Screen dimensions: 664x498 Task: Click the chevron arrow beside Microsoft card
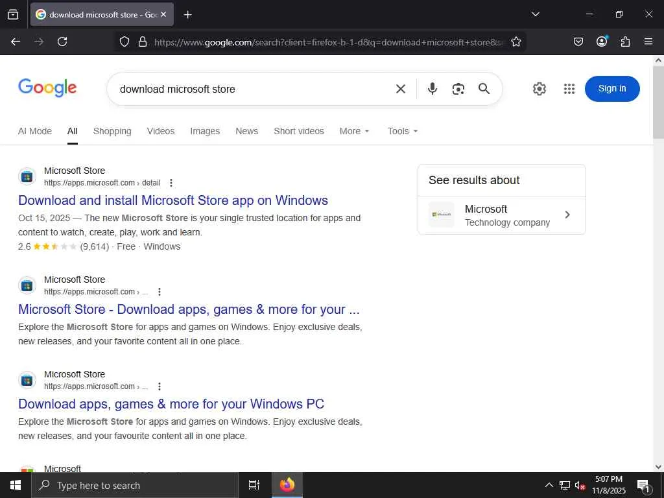[x=567, y=215]
